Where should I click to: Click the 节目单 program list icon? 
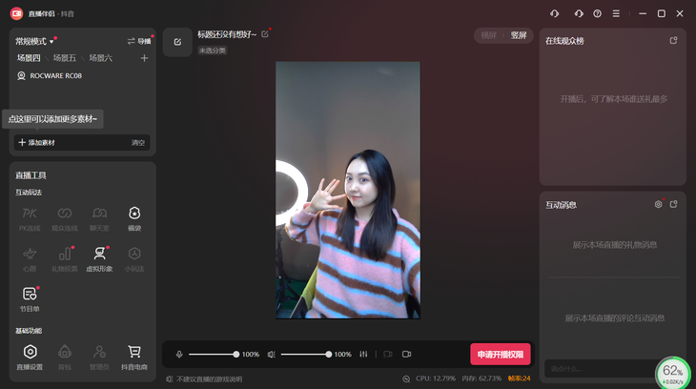coord(30,296)
